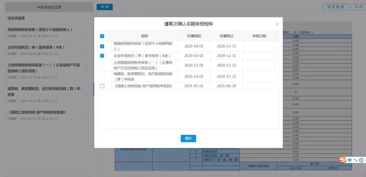
Task: Click 金额 column header in background table
Action: [x=296, y=36]
